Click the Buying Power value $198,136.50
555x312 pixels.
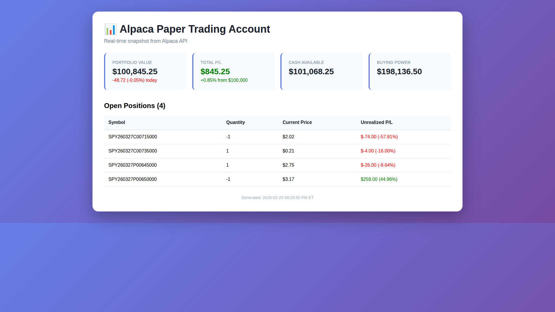click(x=399, y=72)
